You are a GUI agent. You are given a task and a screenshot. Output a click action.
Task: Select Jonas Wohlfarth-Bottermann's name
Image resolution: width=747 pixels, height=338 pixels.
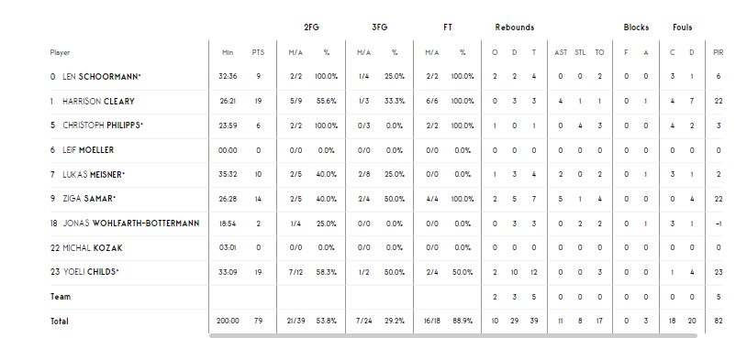coord(131,224)
